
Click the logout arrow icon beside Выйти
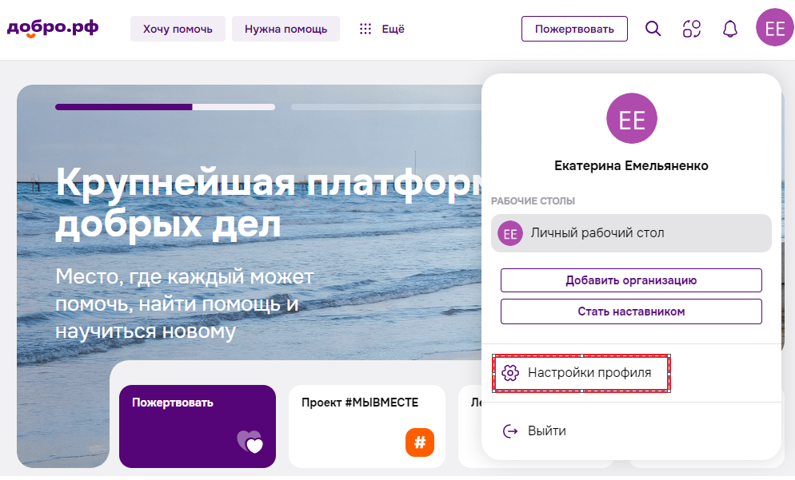tap(510, 431)
